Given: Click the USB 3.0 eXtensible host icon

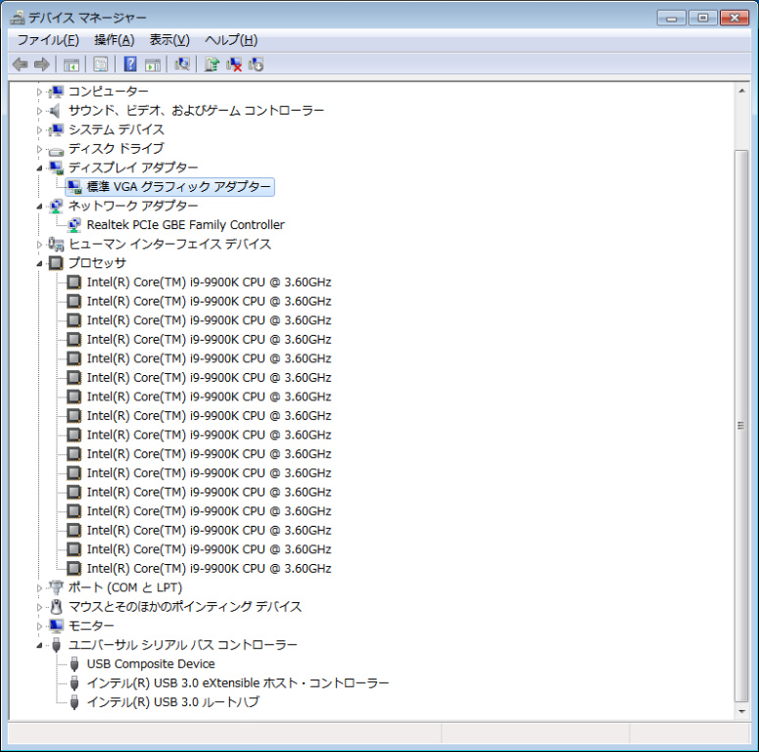Looking at the screenshot, I should 74,683.
